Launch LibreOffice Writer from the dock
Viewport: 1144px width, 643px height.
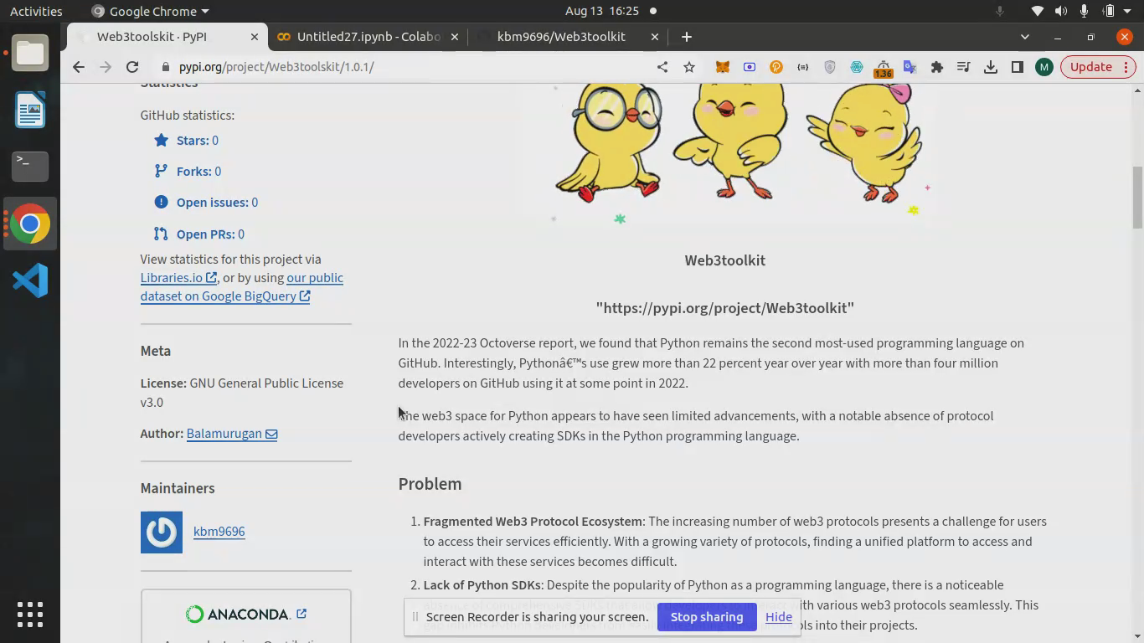tap(30, 110)
